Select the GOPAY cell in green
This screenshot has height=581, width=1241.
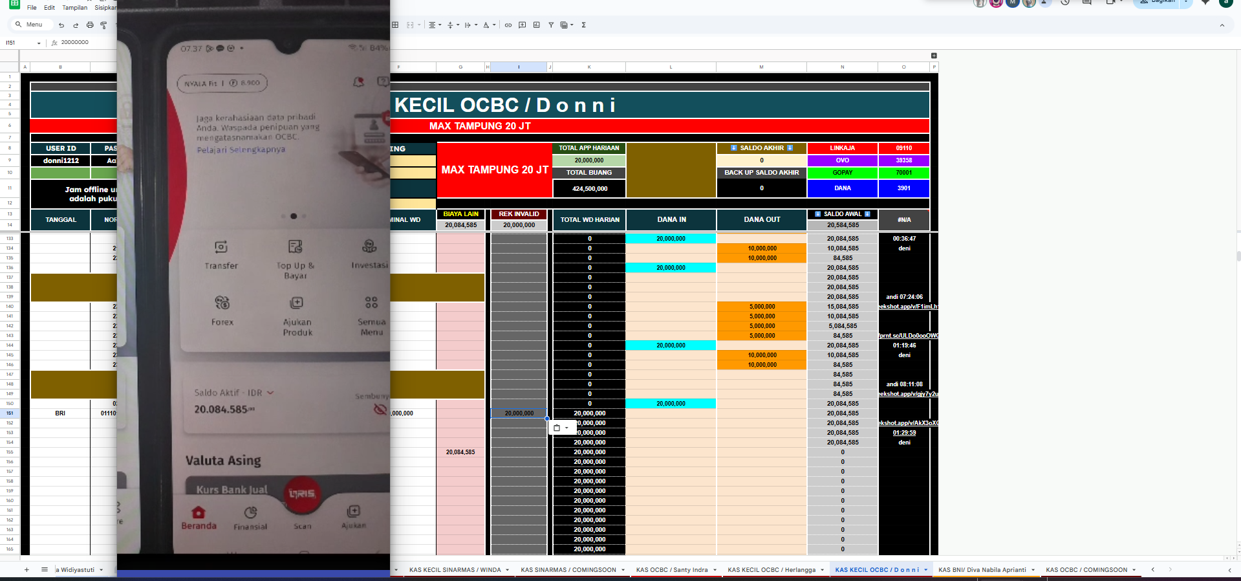tap(843, 173)
